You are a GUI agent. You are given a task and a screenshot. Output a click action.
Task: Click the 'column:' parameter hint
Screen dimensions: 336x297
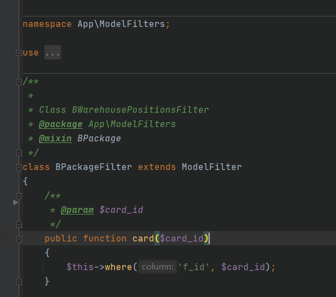158,267
